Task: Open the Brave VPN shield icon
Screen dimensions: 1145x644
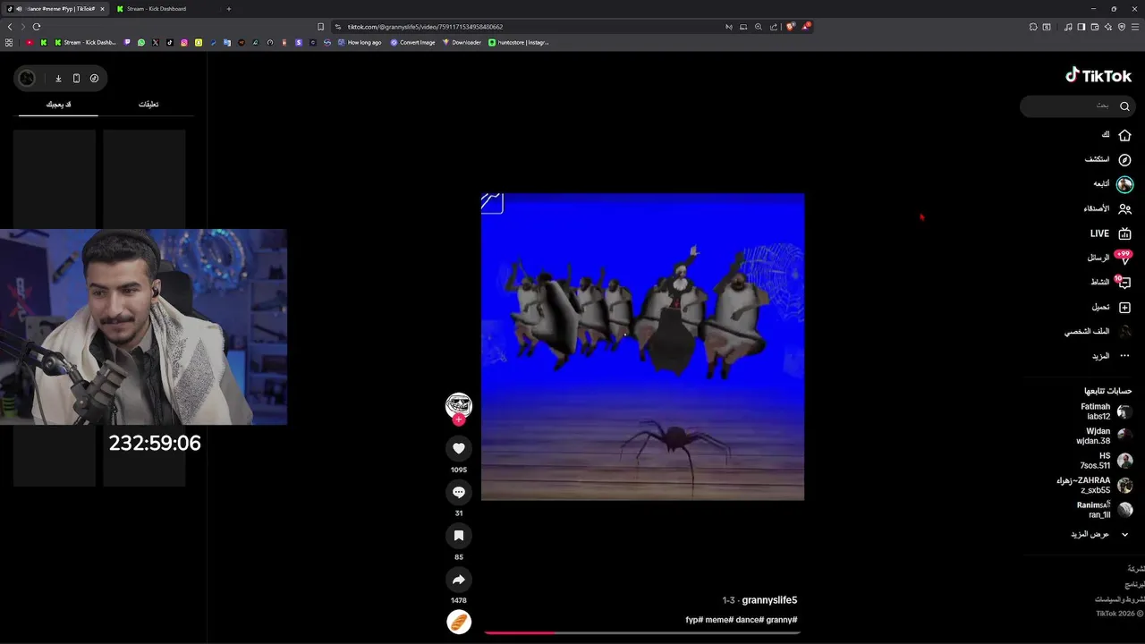Action: coord(1122,27)
